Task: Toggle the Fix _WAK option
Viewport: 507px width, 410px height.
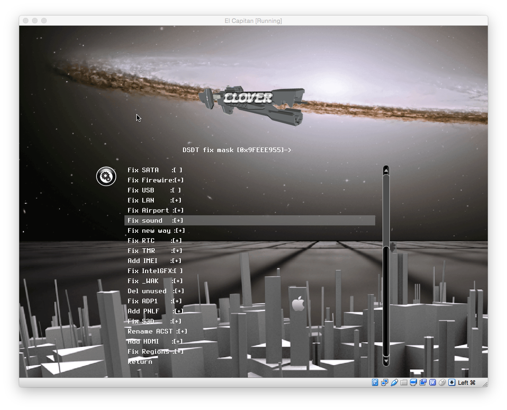Action: click(250, 281)
